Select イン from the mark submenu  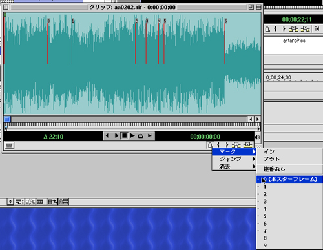tap(269, 151)
